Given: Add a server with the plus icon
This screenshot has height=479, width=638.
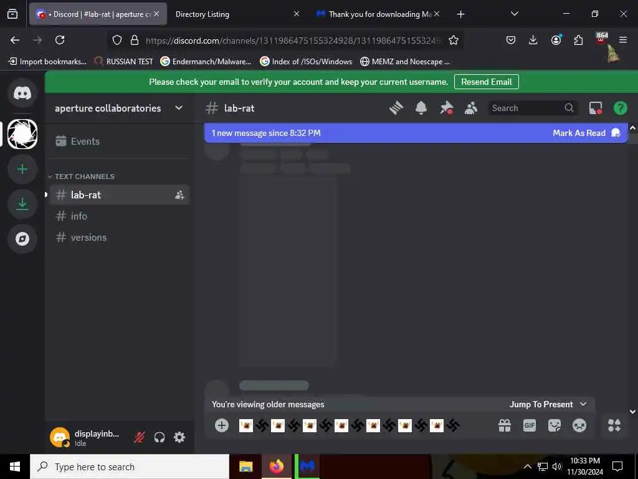Looking at the screenshot, I should pyautogui.click(x=22, y=169).
